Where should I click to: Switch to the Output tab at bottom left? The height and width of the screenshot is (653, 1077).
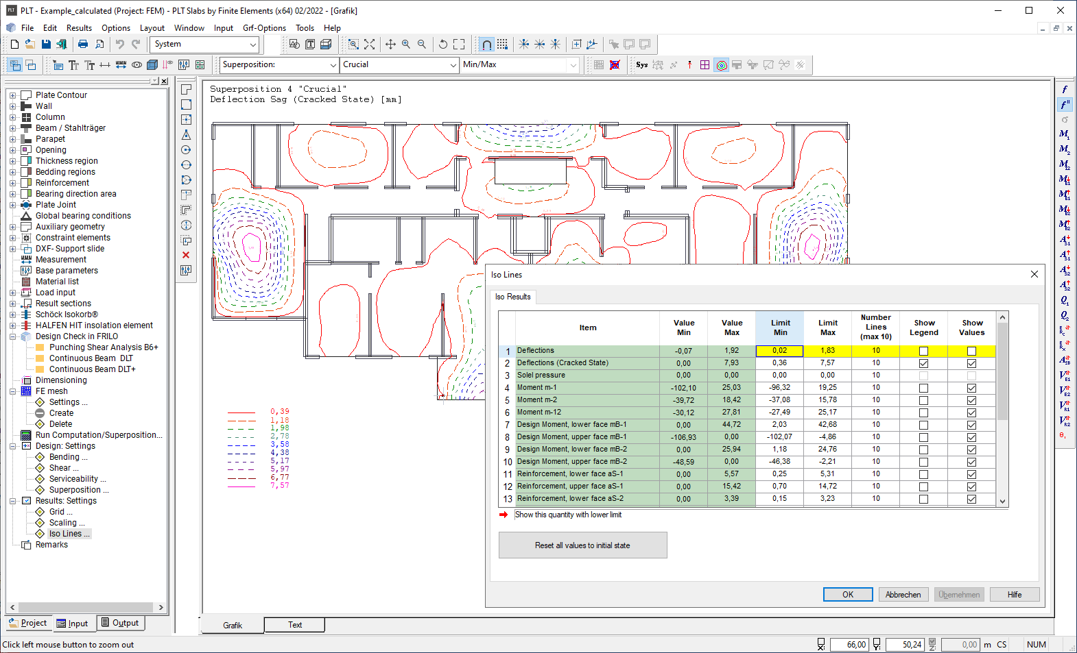pyautogui.click(x=120, y=623)
